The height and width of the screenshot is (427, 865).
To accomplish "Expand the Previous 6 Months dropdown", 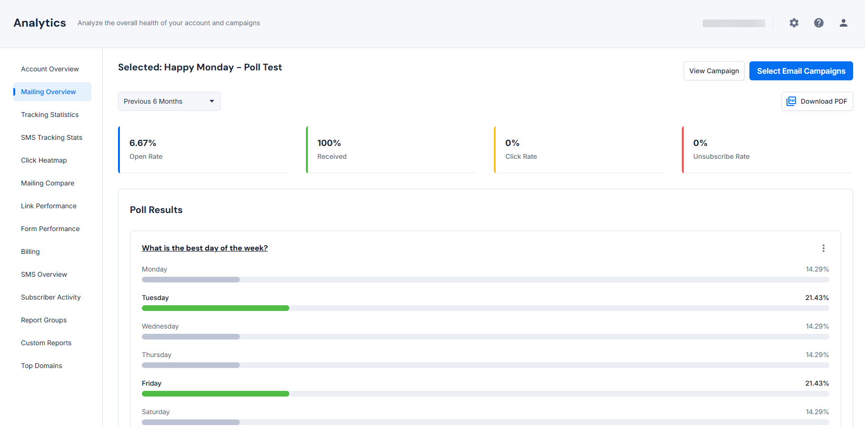I will click(x=169, y=101).
